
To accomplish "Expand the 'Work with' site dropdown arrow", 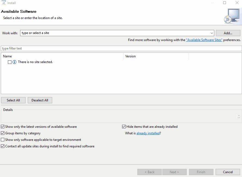I will 212,33.
